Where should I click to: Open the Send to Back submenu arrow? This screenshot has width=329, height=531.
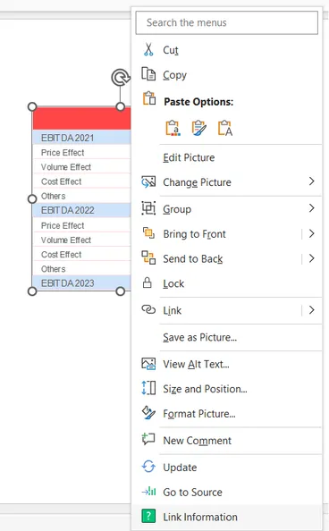point(312,258)
